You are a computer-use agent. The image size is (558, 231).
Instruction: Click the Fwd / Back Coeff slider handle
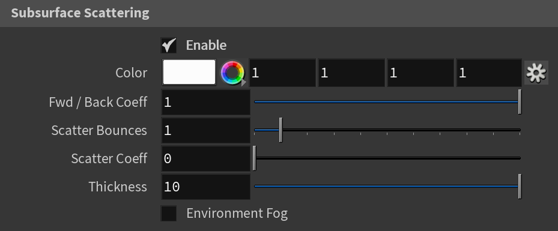click(x=520, y=102)
